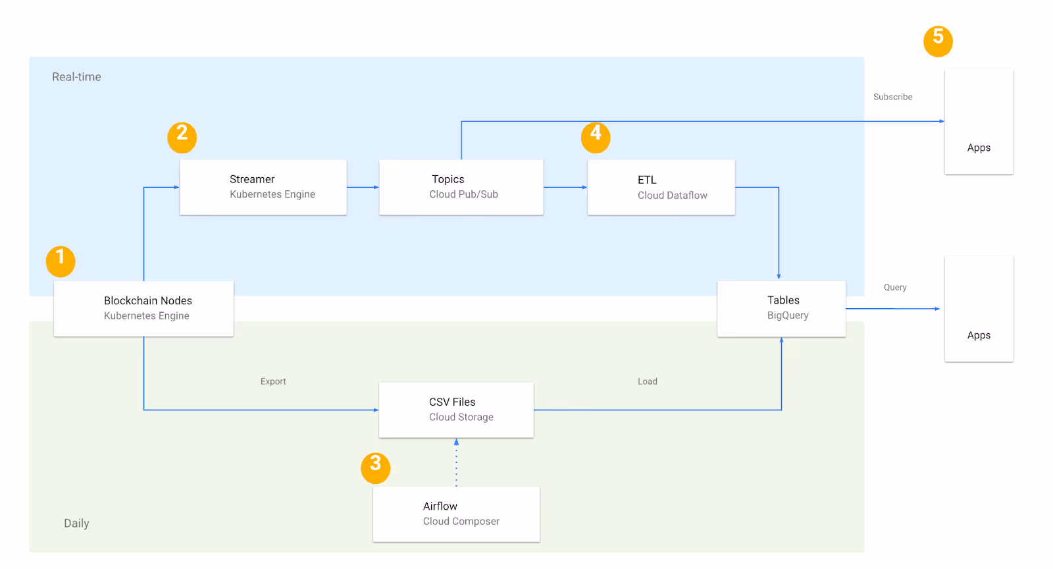1053x569 pixels.
Task: Click the Export arrow label
Action: [273, 381]
